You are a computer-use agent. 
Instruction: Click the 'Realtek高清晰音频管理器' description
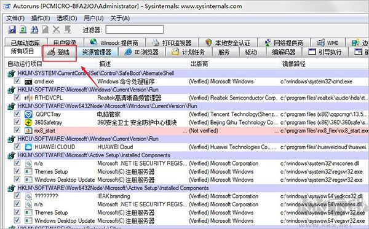click(x=129, y=98)
